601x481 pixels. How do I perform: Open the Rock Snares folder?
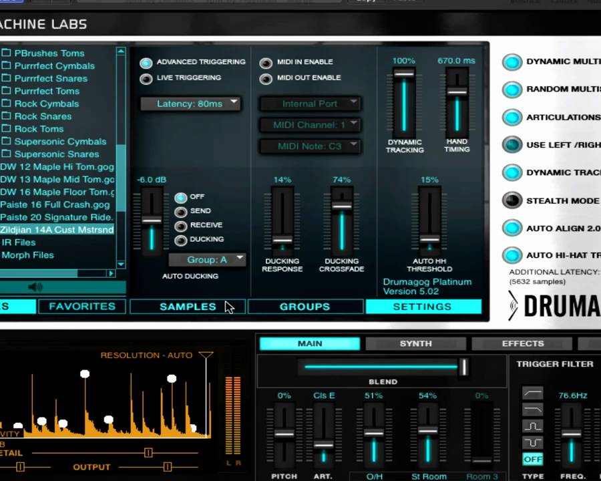(x=37, y=116)
